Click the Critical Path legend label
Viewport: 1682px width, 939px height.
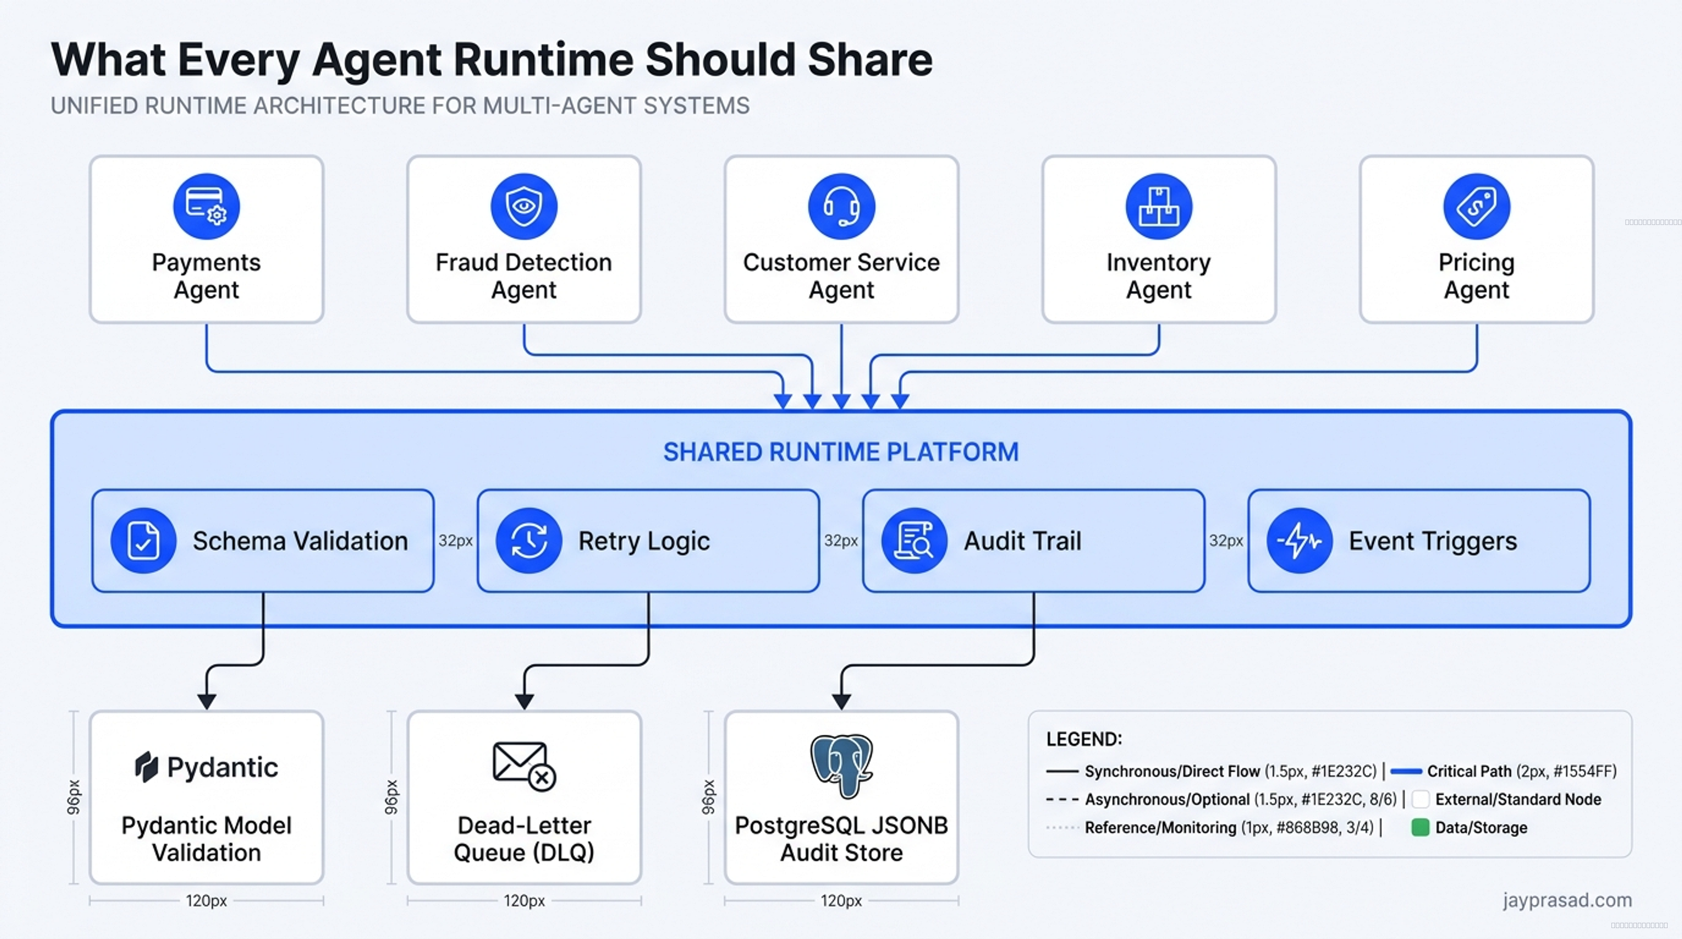tap(1521, 771)
